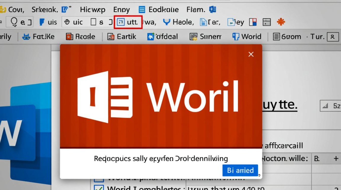Open the 'Srkeiak,' menu

point(45,10)
